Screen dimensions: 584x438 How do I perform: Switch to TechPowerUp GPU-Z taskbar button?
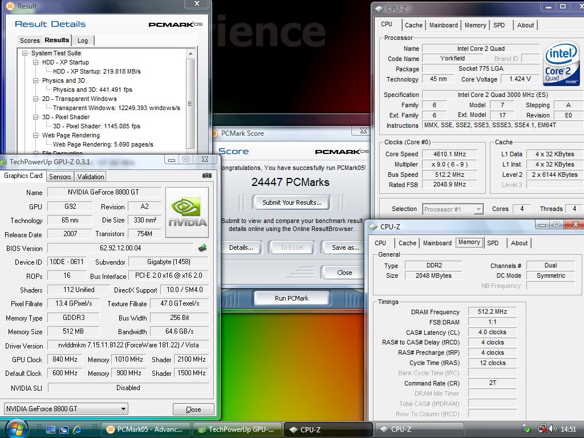(x=237, y=429)
